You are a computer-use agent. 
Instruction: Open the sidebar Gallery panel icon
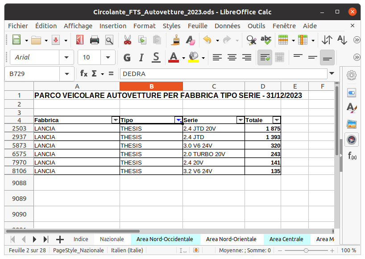click(x=352, y=124)
